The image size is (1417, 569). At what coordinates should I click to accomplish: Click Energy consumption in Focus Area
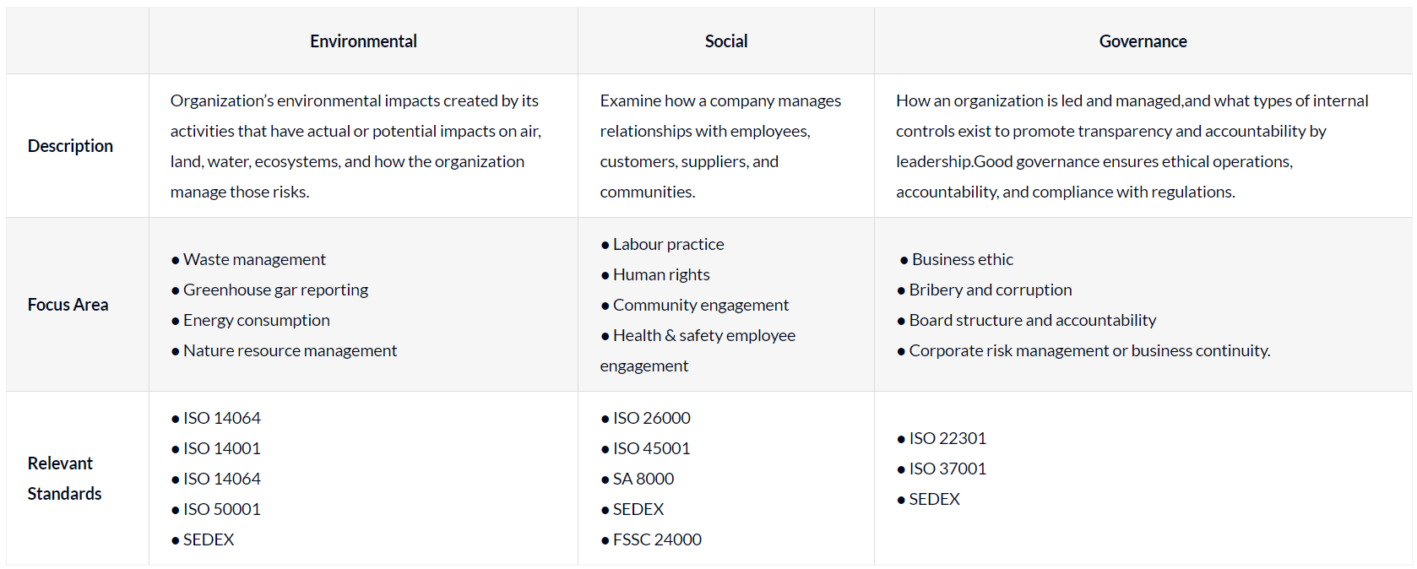click(256, 320)
